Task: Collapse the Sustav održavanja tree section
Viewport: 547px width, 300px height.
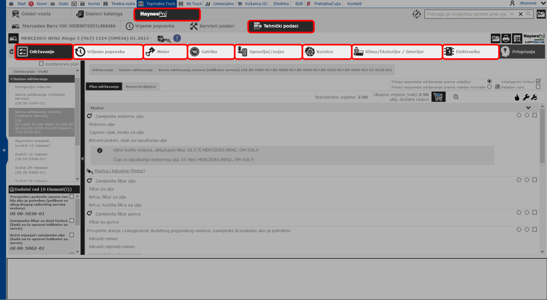Action: (12, 79)
